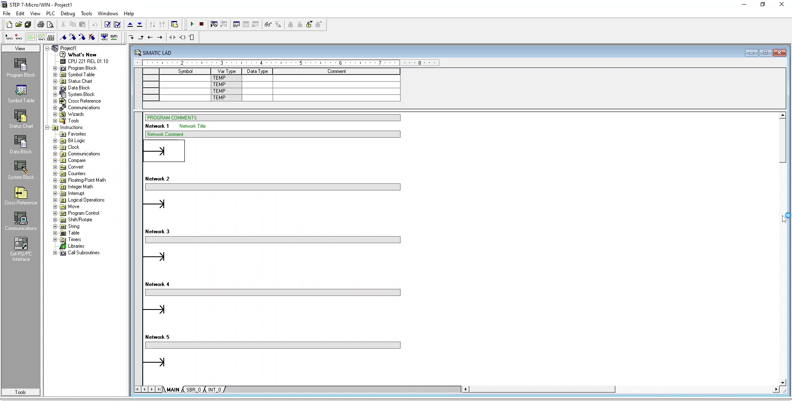Toggle Symbolic Addressing with the sym icon
Image resolution: width=792 pixels, height=401 pixels.
113,37
